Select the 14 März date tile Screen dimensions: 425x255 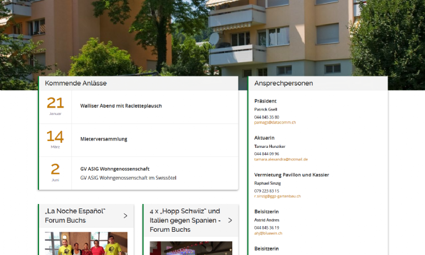point(56,140)
